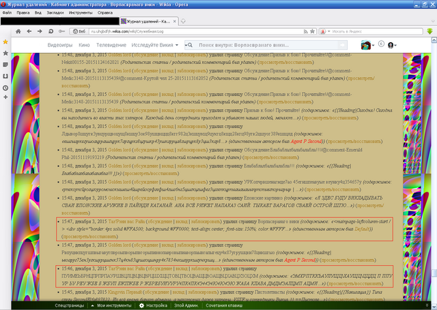Open the bookmarks star sidebar panel
Image resolution: width=437 pixels, height=310 pixels.
coord(5,53)
